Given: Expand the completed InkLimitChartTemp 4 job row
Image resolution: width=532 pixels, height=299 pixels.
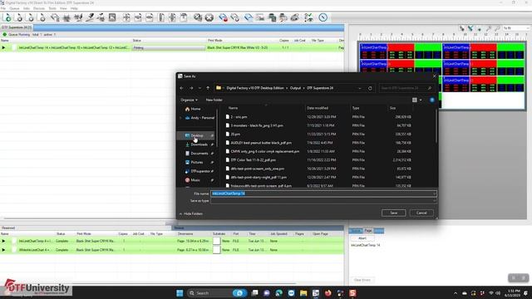Looking at the screenshot, I should (3, 241).
